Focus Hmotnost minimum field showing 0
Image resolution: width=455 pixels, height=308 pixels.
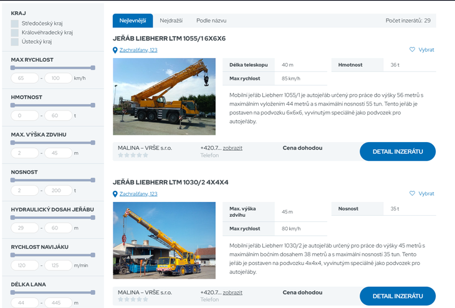click(x=25, y=115)
